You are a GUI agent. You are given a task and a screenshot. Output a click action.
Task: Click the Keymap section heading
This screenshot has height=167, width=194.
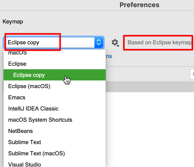pyautogui.click(x=13, y=22)
